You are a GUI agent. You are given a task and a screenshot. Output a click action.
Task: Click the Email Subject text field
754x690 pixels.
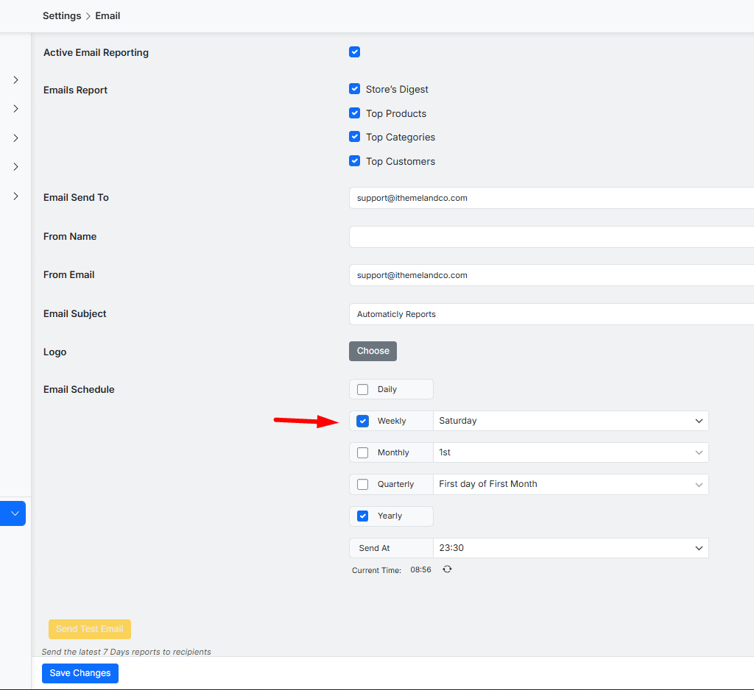point(551,314)
